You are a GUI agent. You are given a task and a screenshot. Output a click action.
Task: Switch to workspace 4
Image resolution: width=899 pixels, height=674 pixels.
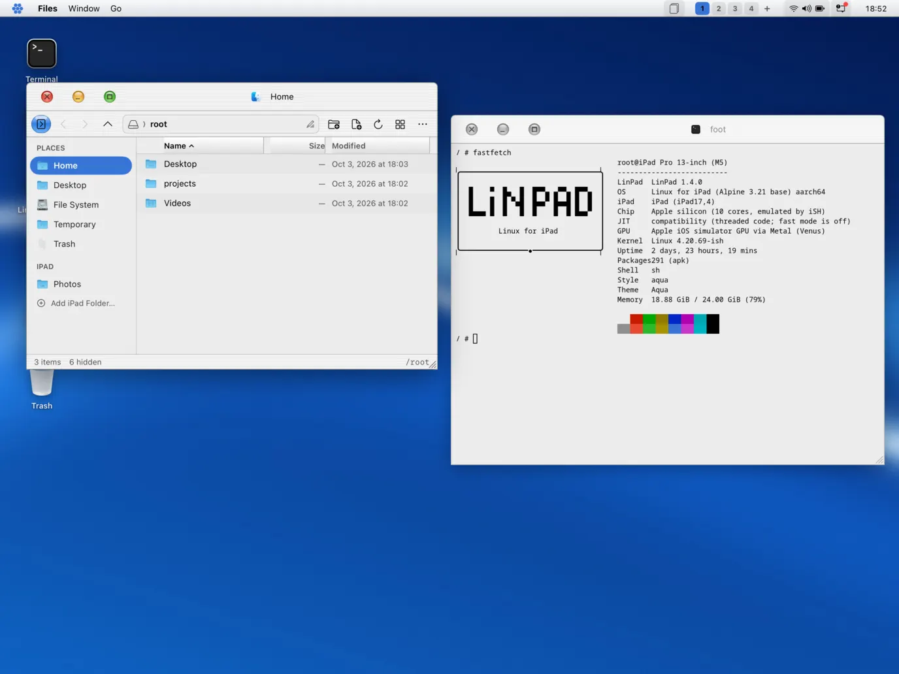(x=751, y=8)
